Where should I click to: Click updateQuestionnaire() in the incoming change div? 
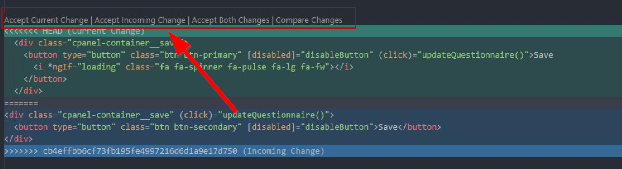pos(275,115)
